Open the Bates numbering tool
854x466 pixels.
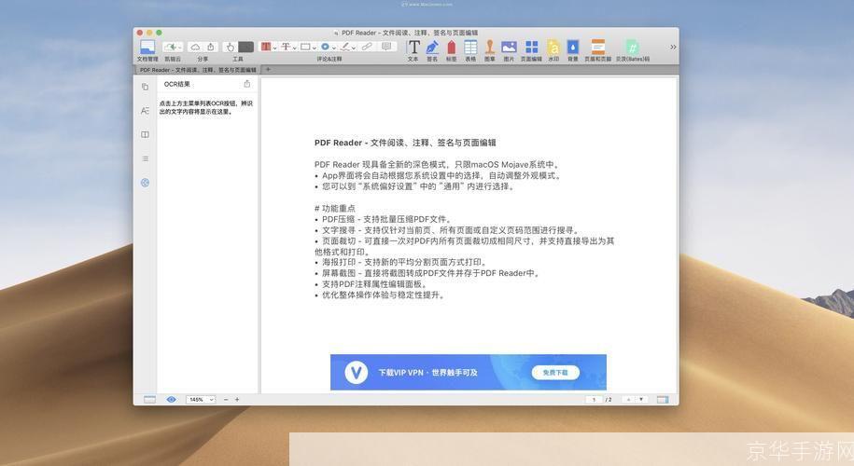pos(632,49)
